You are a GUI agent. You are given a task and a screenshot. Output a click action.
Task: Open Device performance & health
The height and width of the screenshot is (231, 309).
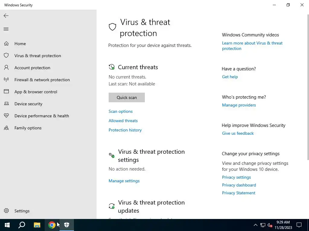click(48, 116)
